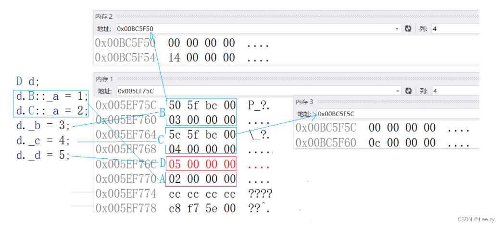Click code line d._c = 4;
502x227 pixels.
(x=43, y=140)
